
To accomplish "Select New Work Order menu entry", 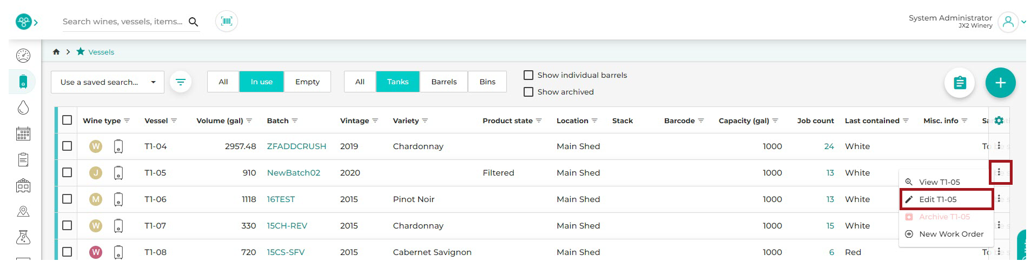I will click(946, 234).
